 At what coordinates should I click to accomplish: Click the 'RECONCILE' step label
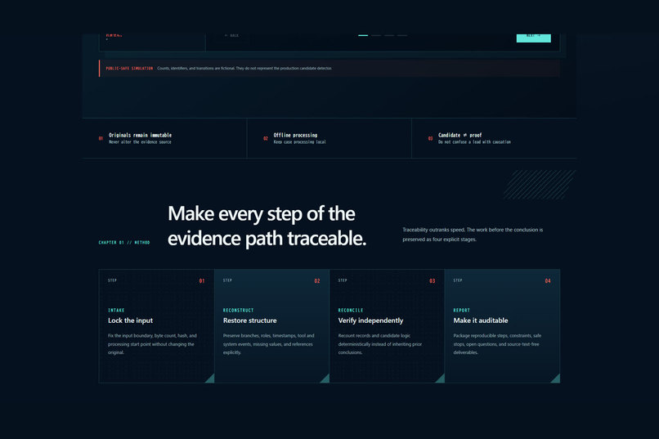pos(351,310)
